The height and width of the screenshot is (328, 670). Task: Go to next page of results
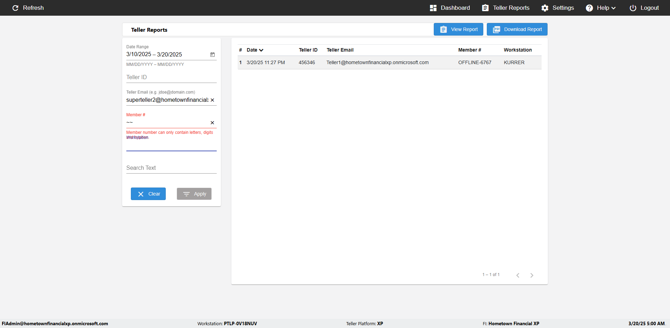[532, 275]
